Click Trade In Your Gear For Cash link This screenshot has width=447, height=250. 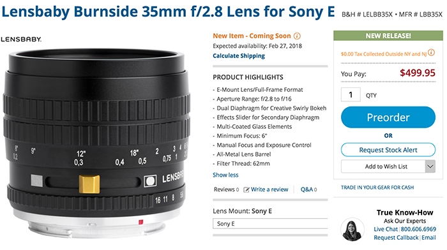click(377, 187)
